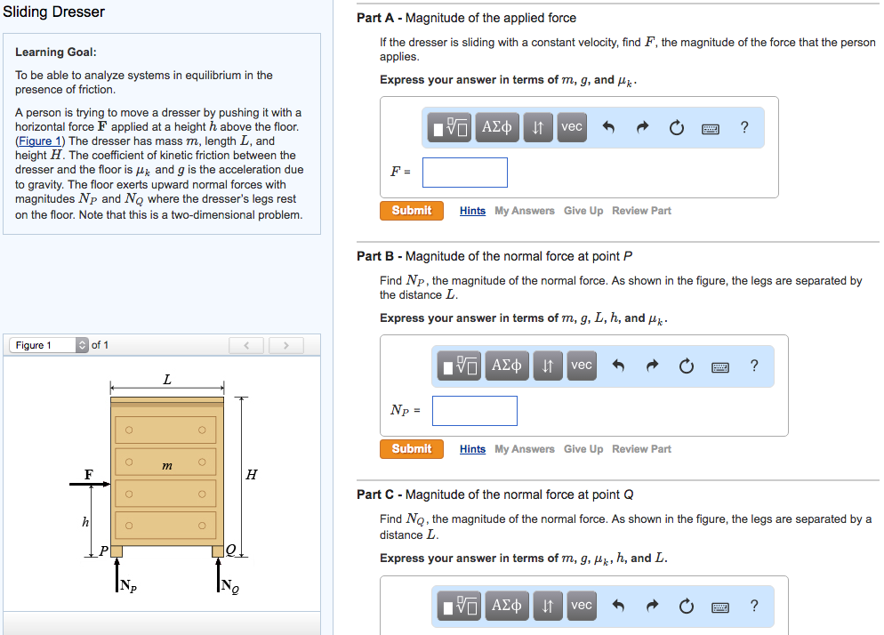Image resolution: width=884 pixels, height=635 pixels.
Task: Undo last entry in Part A editor
Action: [x=608, y=127]
